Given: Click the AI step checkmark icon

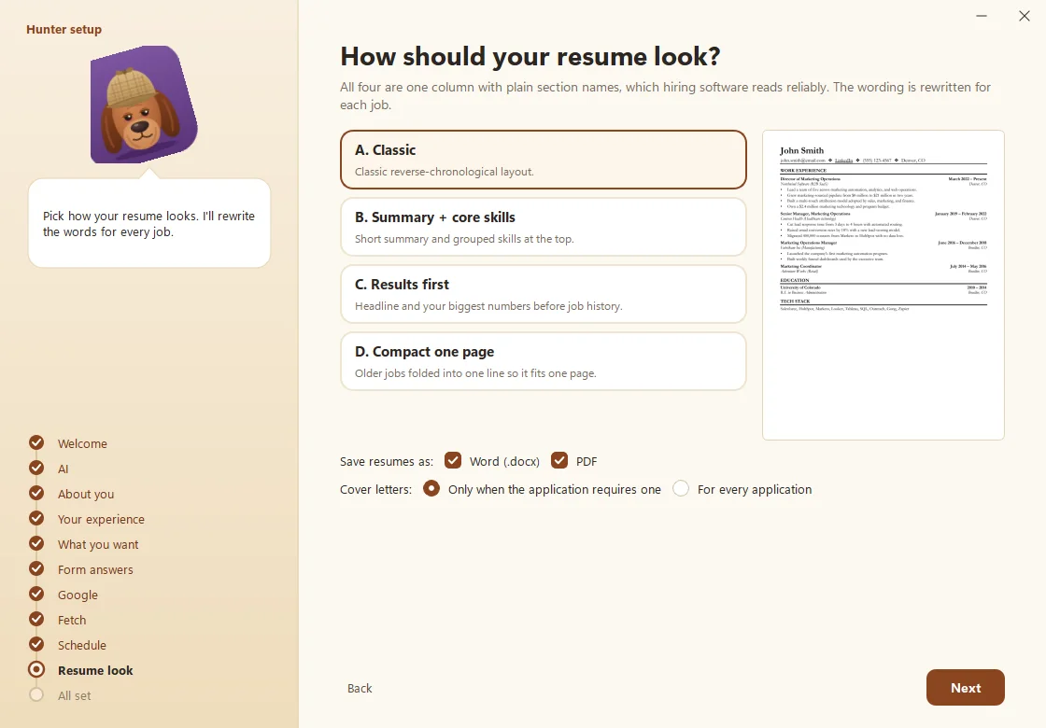Looking at the screenshot, I should (36, 468).
